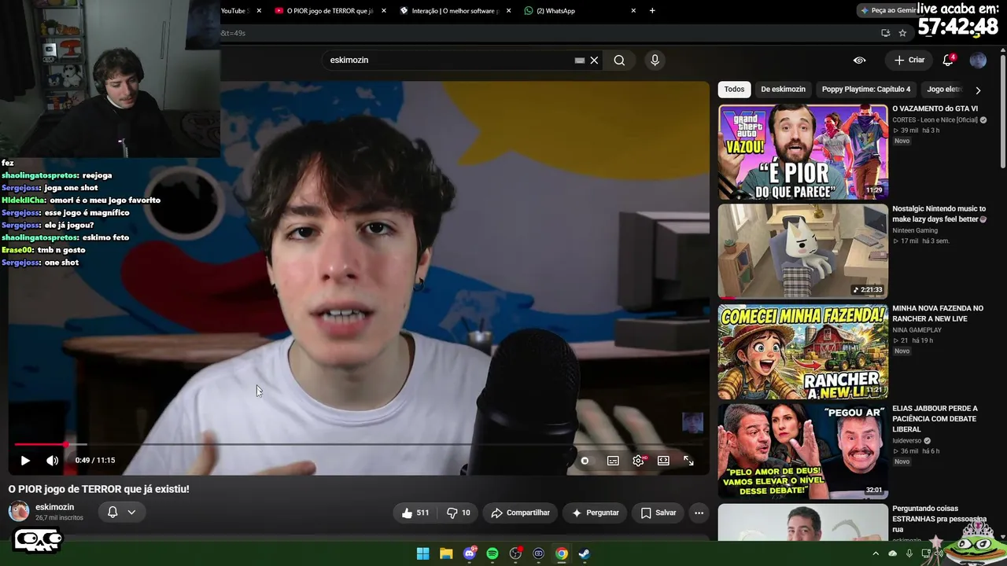Dislike the video using thumbs-down
The width and height of the screenshot is (1007, 566).
pos(458,513)
